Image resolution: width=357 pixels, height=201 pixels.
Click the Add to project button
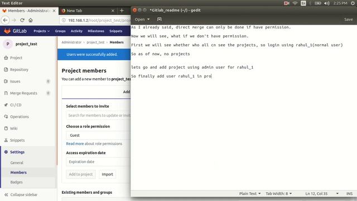81,174
